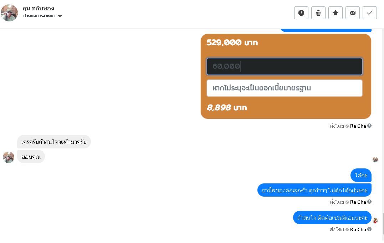
Task: Click the down payment field showing 60,000
Action: (x=285, y=66)
